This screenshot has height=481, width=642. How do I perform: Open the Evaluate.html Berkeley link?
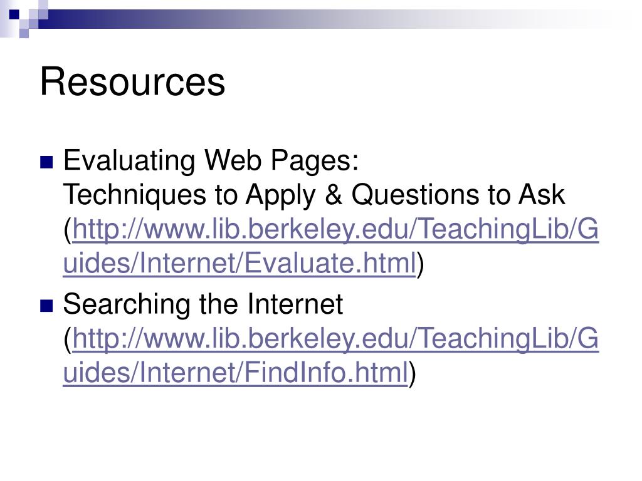point(239,263)
